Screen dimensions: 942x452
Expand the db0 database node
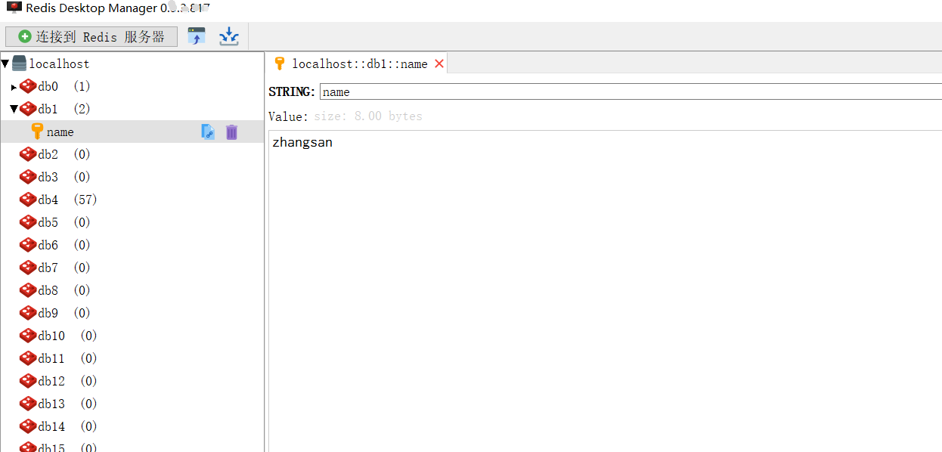(14, 87)
